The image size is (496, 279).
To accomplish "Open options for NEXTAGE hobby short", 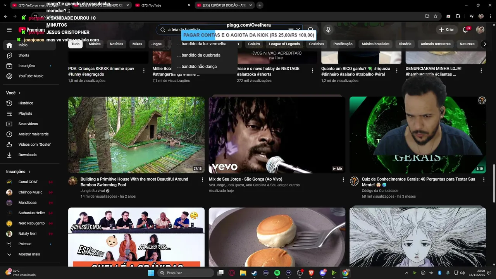I will (x=313, y=71).
